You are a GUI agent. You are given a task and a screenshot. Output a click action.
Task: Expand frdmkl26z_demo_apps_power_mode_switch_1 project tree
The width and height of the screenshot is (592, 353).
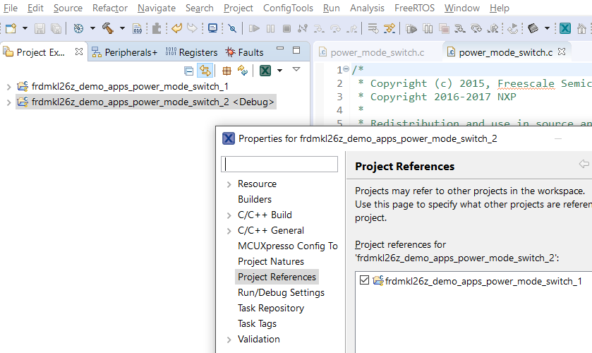[8, 87]
